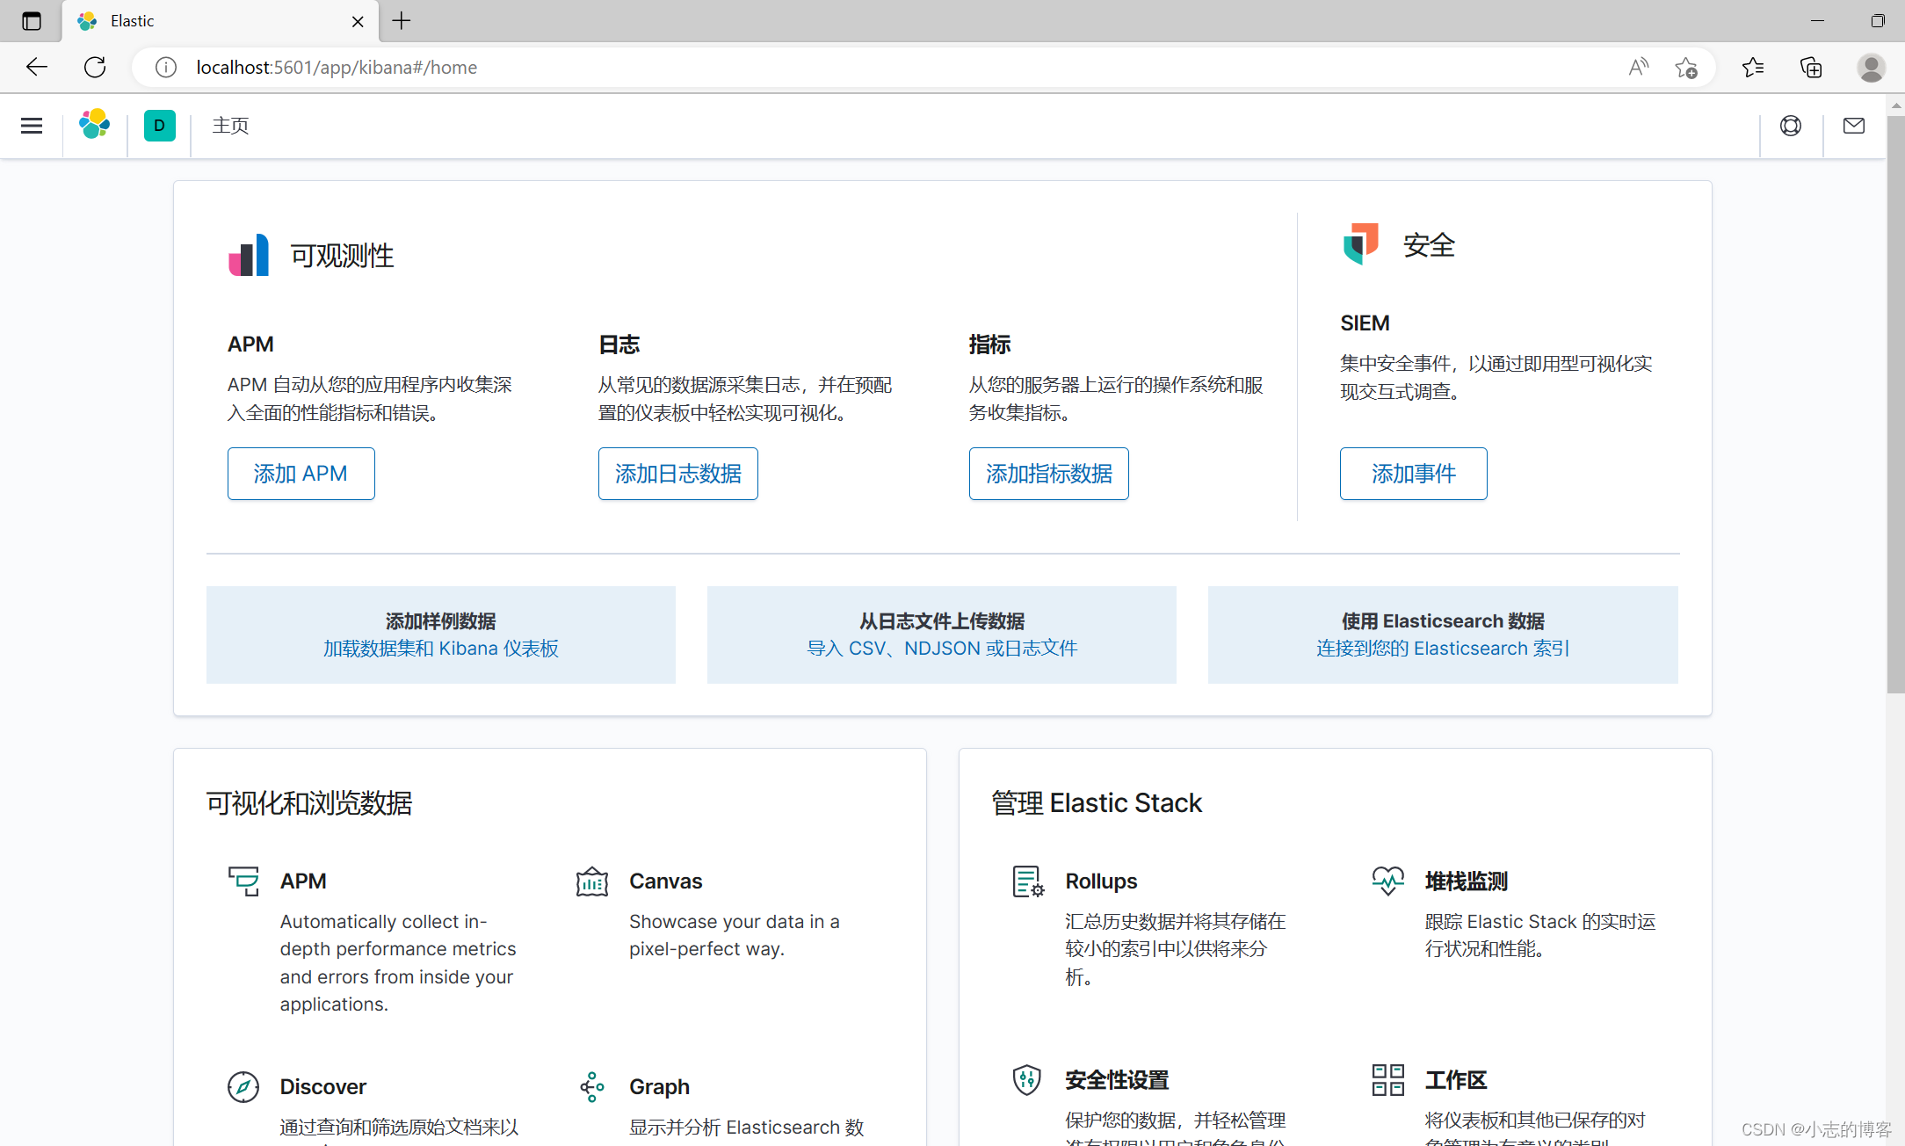
Task: Open the Kibana hamburger navigation menu
Action: [x=32, y=126]
